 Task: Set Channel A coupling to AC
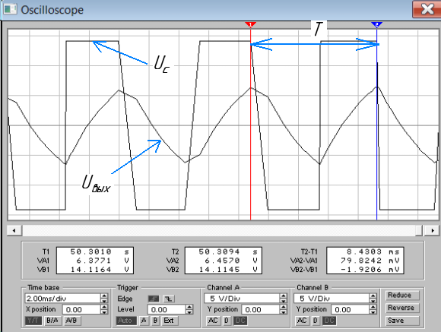(x=213, y=321)
